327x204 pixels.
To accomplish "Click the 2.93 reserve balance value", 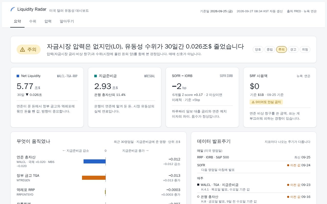I will coord(103,86).
